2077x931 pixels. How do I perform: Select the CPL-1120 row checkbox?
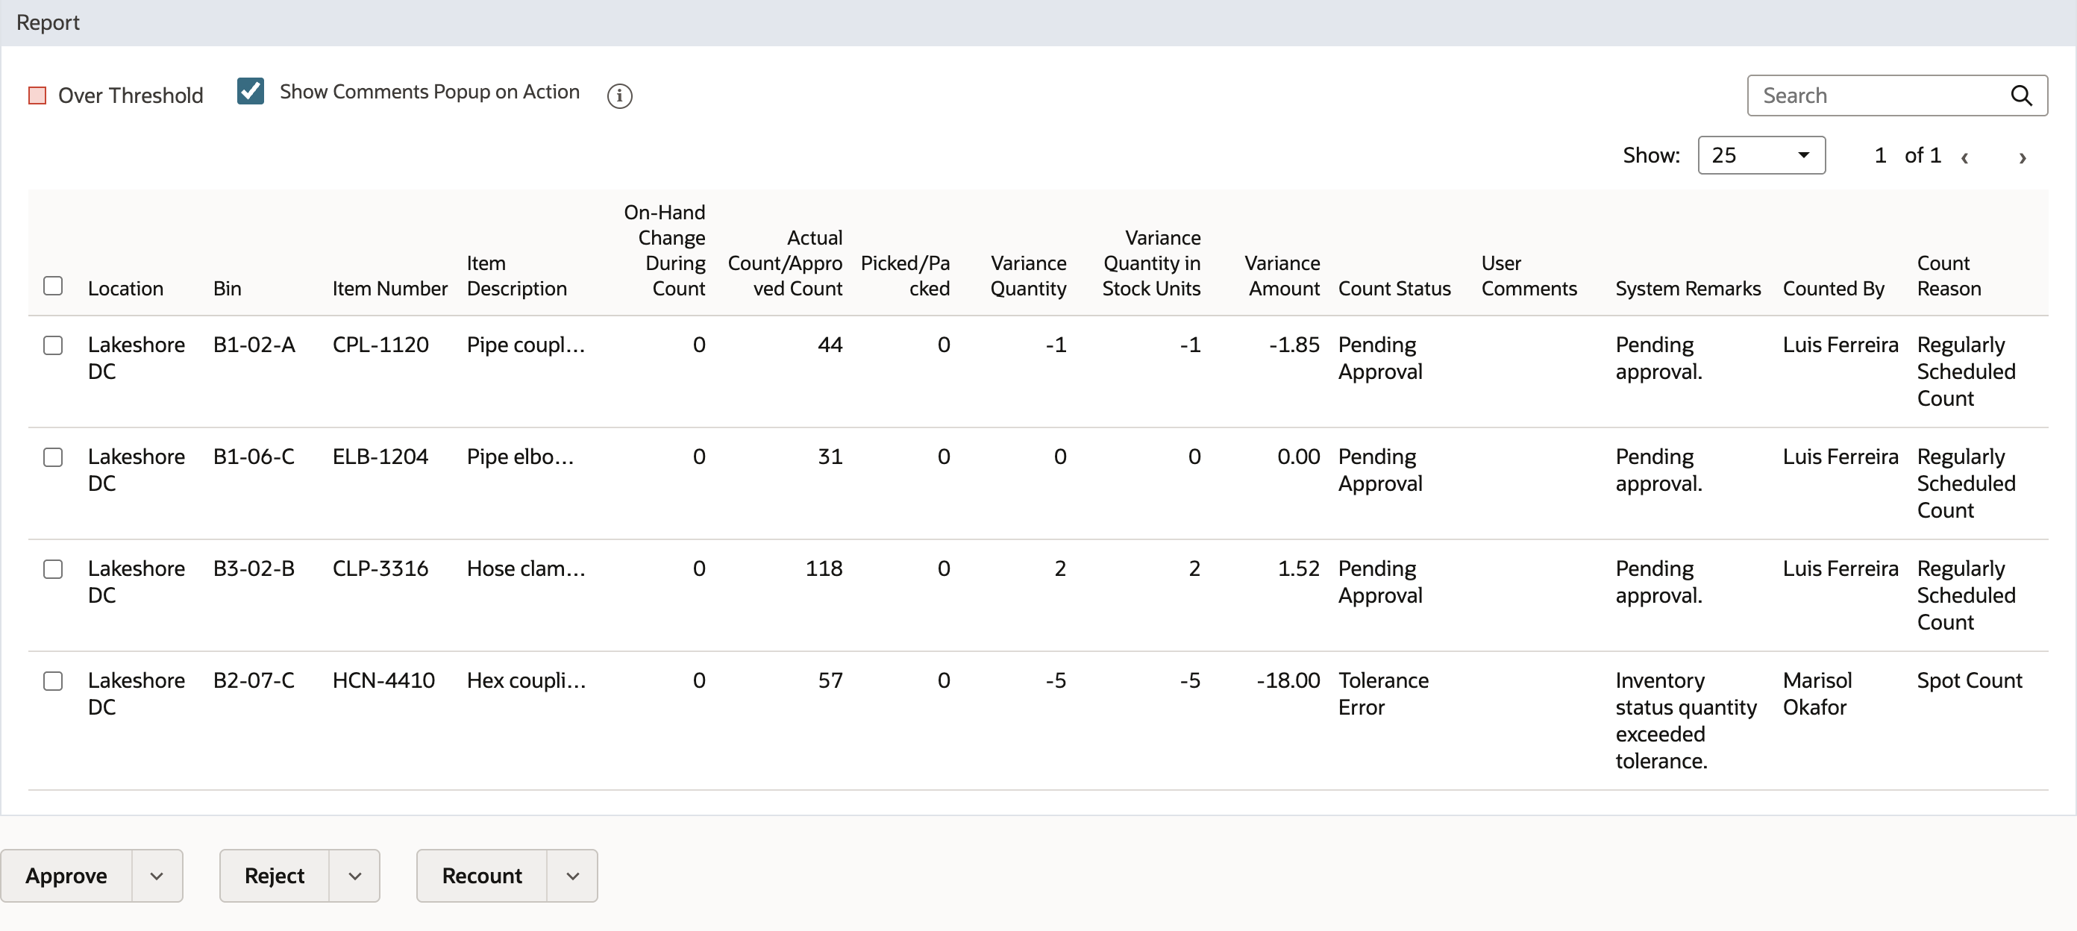point(53,345)
